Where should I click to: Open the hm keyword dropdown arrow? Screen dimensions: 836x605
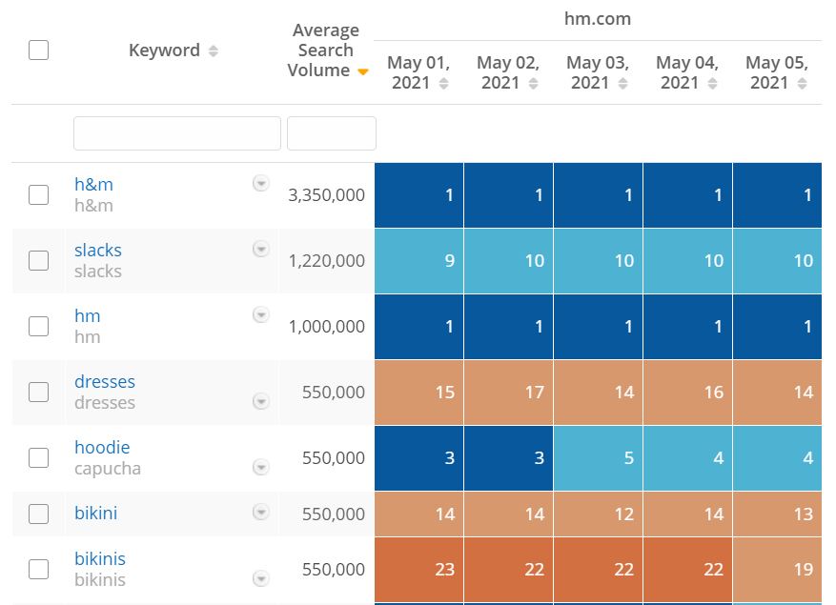click(x=261, y=315)
